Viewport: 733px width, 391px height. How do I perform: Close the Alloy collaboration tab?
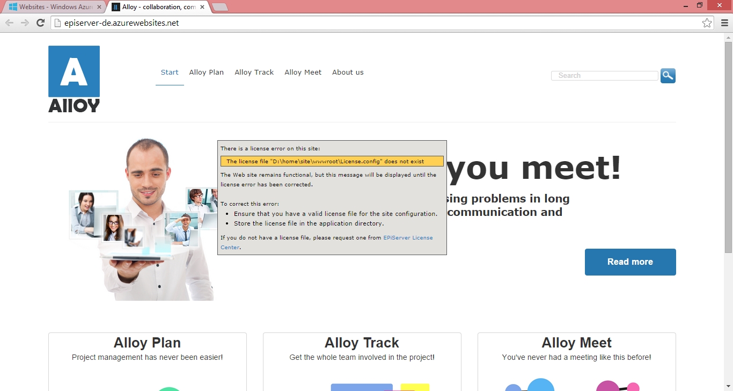[x=202, y=7]
